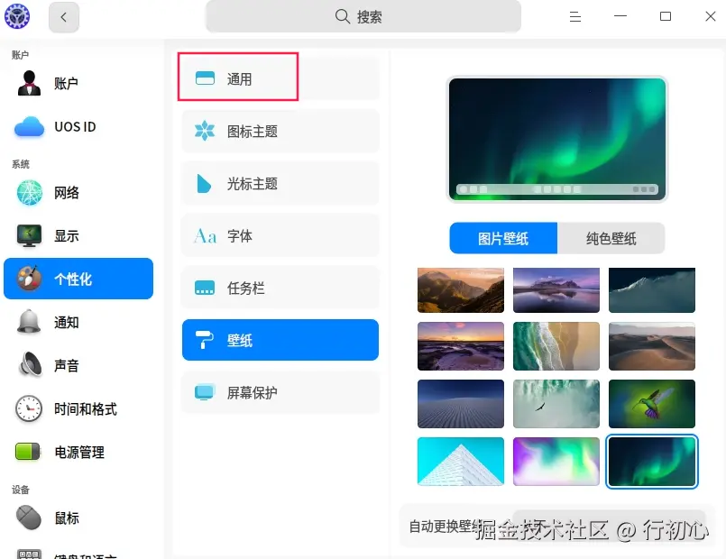Open the 图标主题 section

click(x=253, y=131)
